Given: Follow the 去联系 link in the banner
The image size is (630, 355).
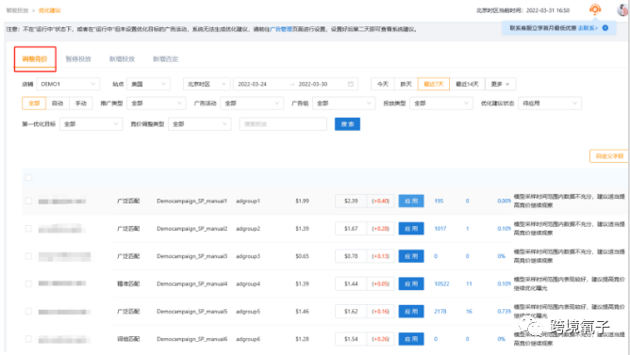Looking at the screenshot, I should pos(588,28).
